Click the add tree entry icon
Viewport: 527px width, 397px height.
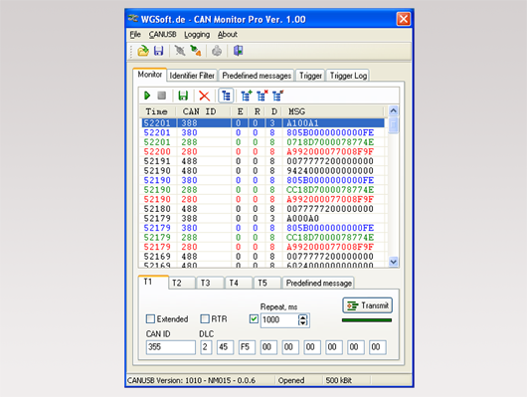point(247,96)
